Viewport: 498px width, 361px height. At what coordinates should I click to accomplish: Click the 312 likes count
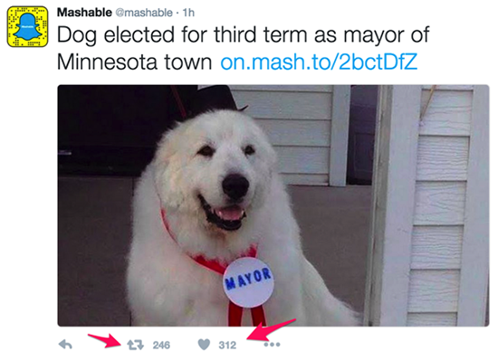[227, 345]
